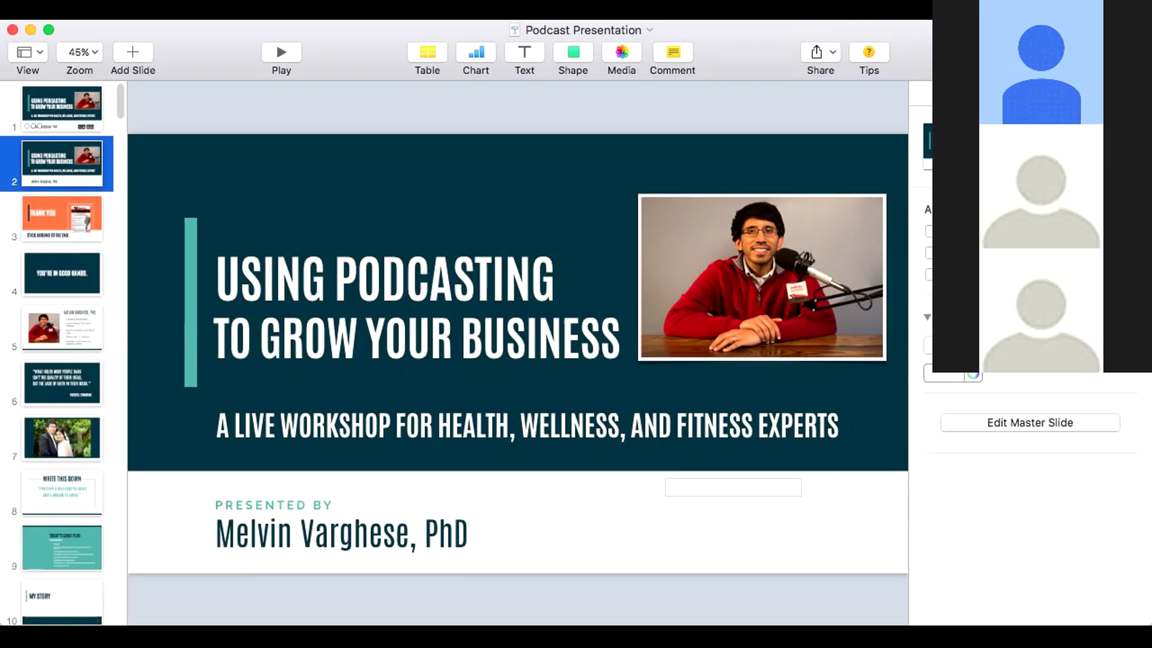Open the Shape picker

pos(573,52)
